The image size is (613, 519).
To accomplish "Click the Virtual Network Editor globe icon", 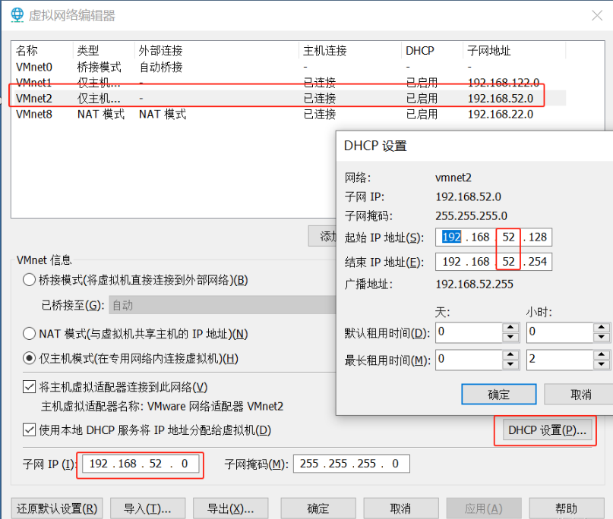I will pos(17,15).
